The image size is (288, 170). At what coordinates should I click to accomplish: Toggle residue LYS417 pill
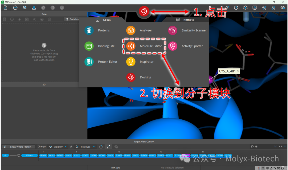[60, 155]
